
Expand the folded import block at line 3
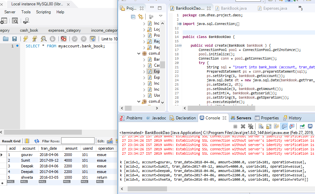pos(180,24)
